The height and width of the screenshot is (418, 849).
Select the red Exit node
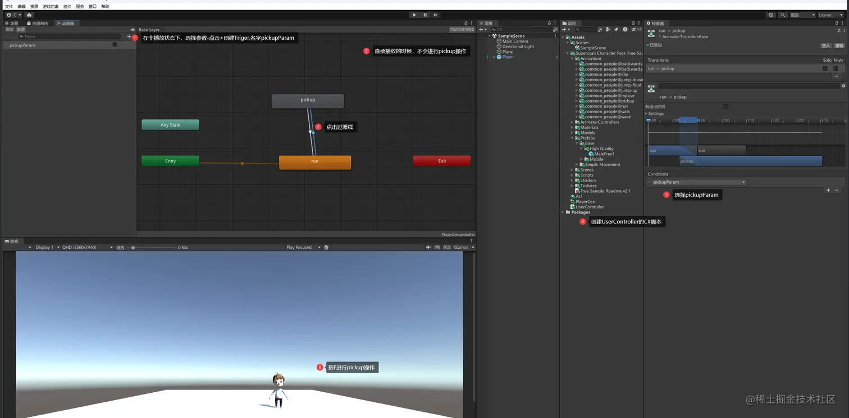pyautogui.click(x=442, y=161)
